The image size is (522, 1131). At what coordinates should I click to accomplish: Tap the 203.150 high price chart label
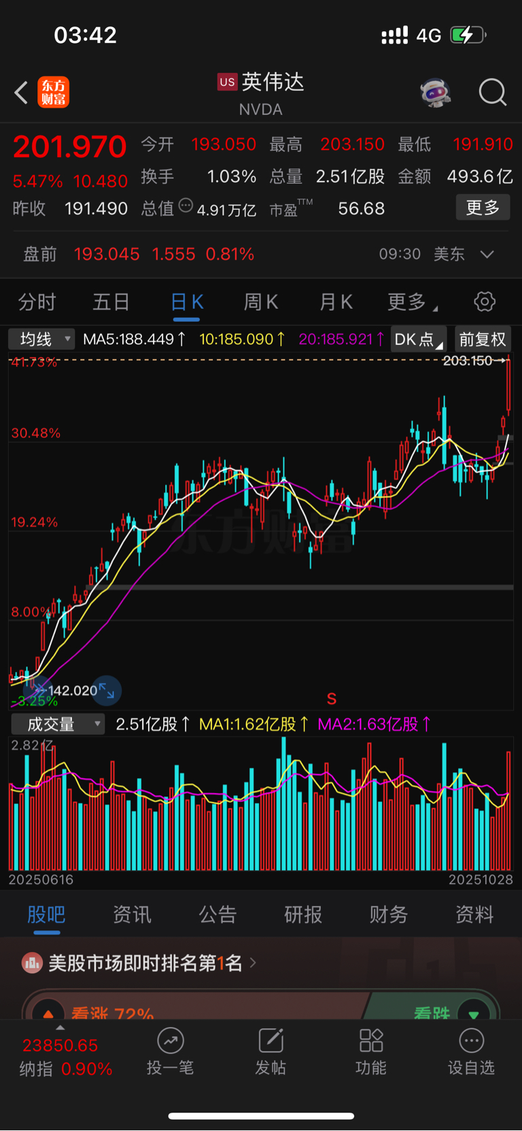pos(468,360)
